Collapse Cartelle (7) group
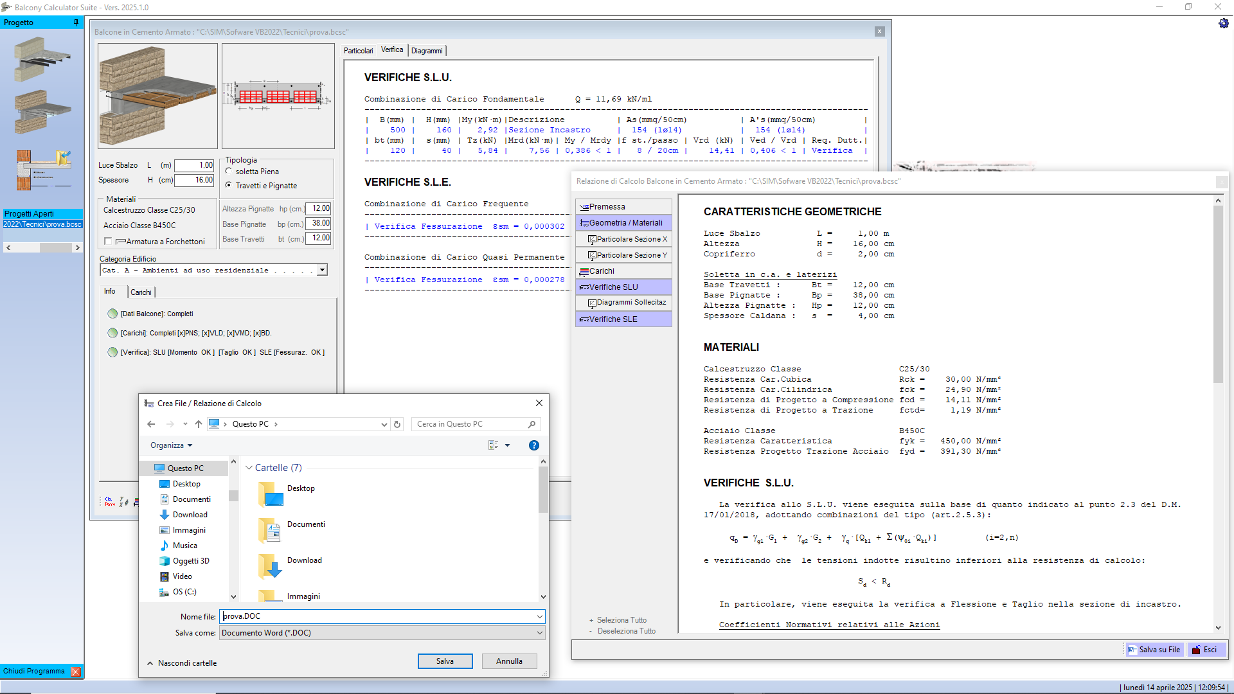 pos(249,468)
